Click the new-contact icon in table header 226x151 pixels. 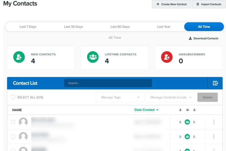coord(180,110)
